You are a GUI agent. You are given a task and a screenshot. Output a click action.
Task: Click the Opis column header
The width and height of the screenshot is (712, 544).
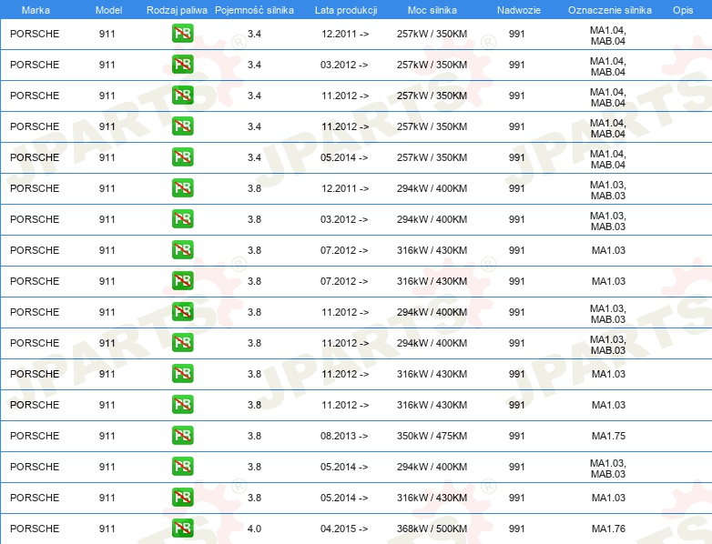[x=683, y=10]
